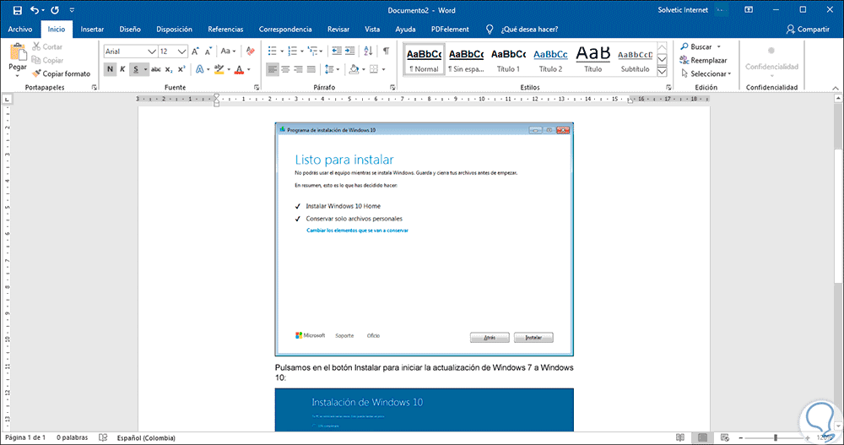This screenshot has height=445, width=844.
Task: Toggle subscript formatting
Action: [x=169, y=69]
